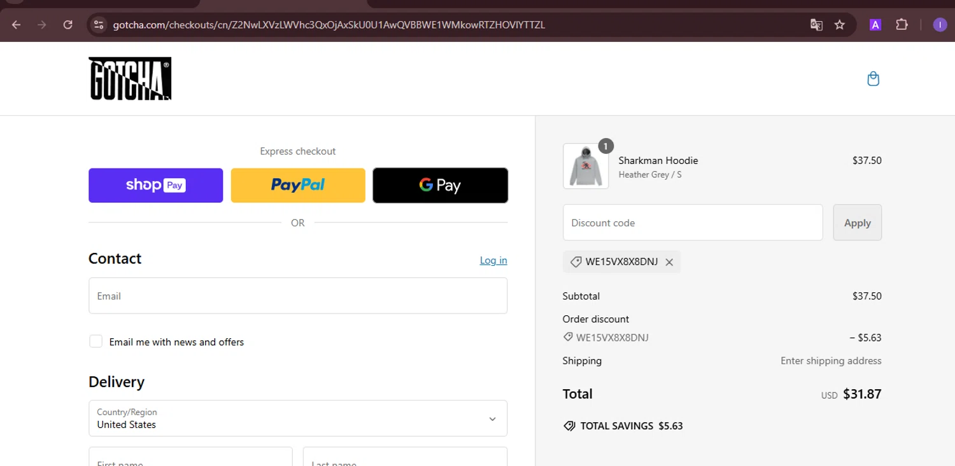This screenshot has height=466, width=955.
Task: Pay with PayPal
Action: [x=298, y=186]
